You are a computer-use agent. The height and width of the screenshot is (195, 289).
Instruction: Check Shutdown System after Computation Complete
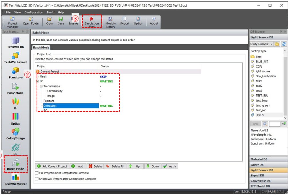37,179
